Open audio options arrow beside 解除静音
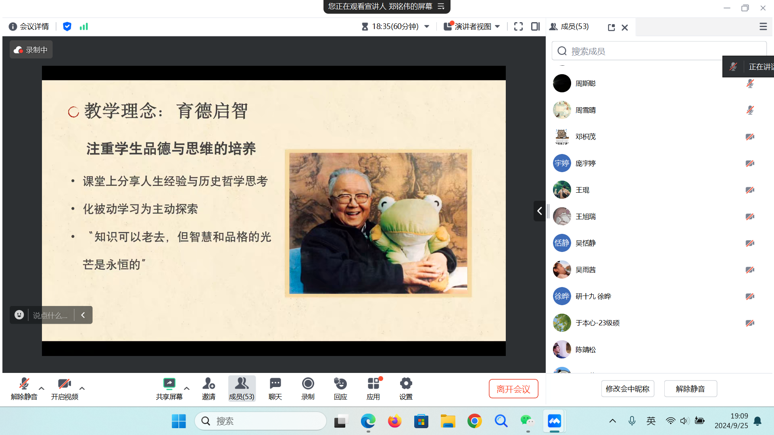This screenshot has height=435, width=774. 41,388
